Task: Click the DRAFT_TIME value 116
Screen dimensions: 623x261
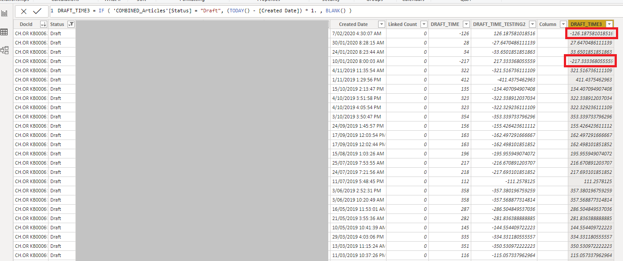Action: pos(450,255)
